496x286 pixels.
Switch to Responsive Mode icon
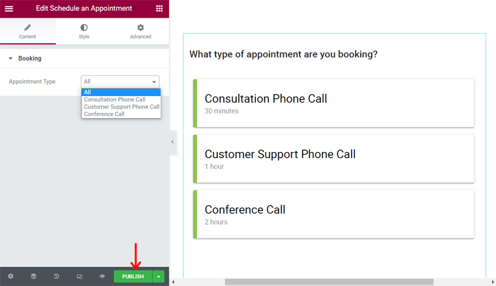(x=80, y=276)
